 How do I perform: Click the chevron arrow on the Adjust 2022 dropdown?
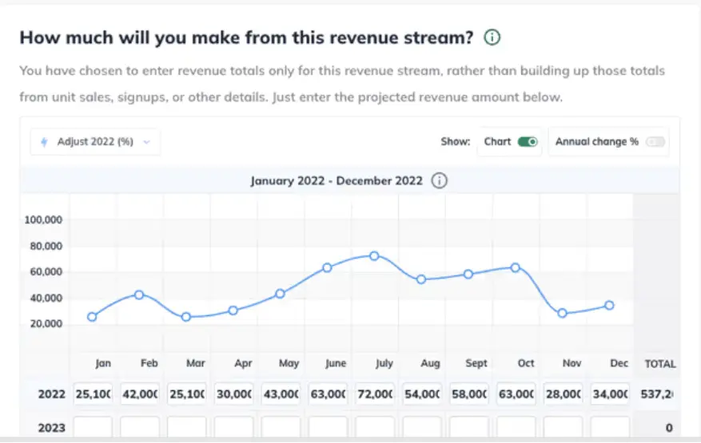tap(146, 142)
